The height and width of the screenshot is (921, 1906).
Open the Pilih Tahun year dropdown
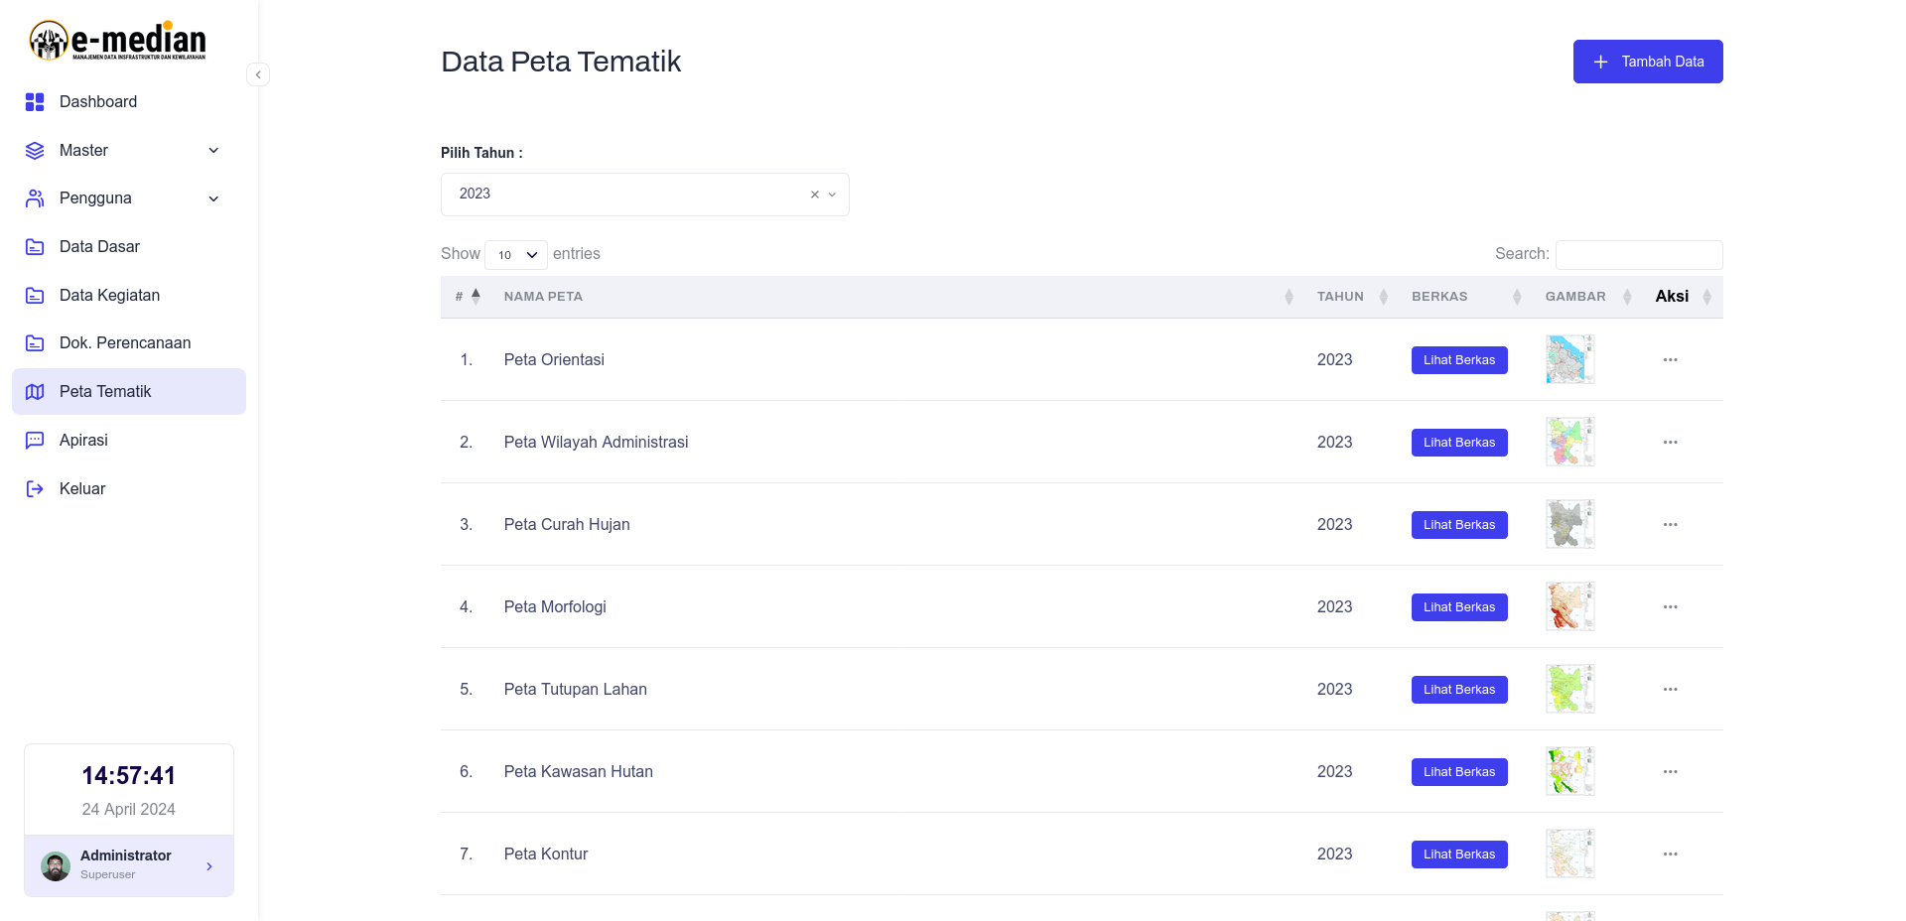tap(645, 195)
